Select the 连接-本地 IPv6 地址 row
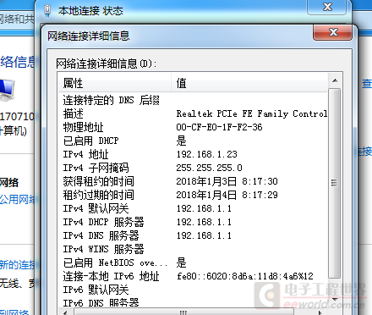Screen dimensions: 372x315 tap(193, 276)
